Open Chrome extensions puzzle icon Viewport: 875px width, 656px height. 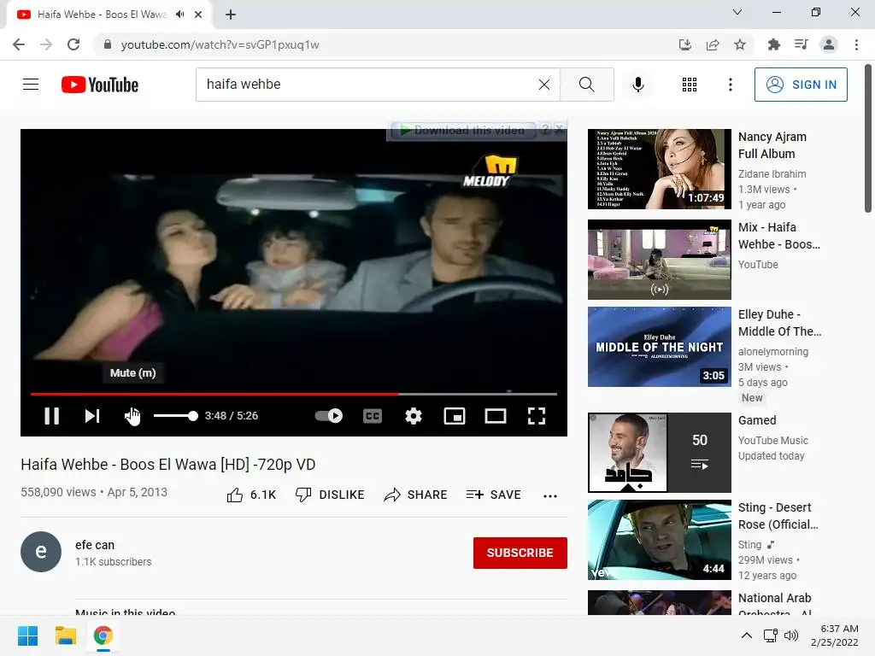tap(774, 44)
